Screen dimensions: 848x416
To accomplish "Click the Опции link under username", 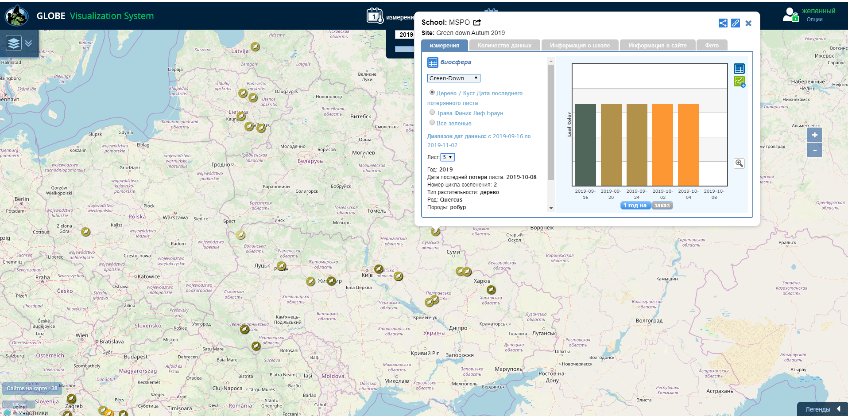I will pyautogui.click(x=814, y=19).
